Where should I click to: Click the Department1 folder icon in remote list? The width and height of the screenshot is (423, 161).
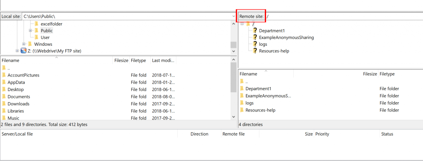(242, 89)
